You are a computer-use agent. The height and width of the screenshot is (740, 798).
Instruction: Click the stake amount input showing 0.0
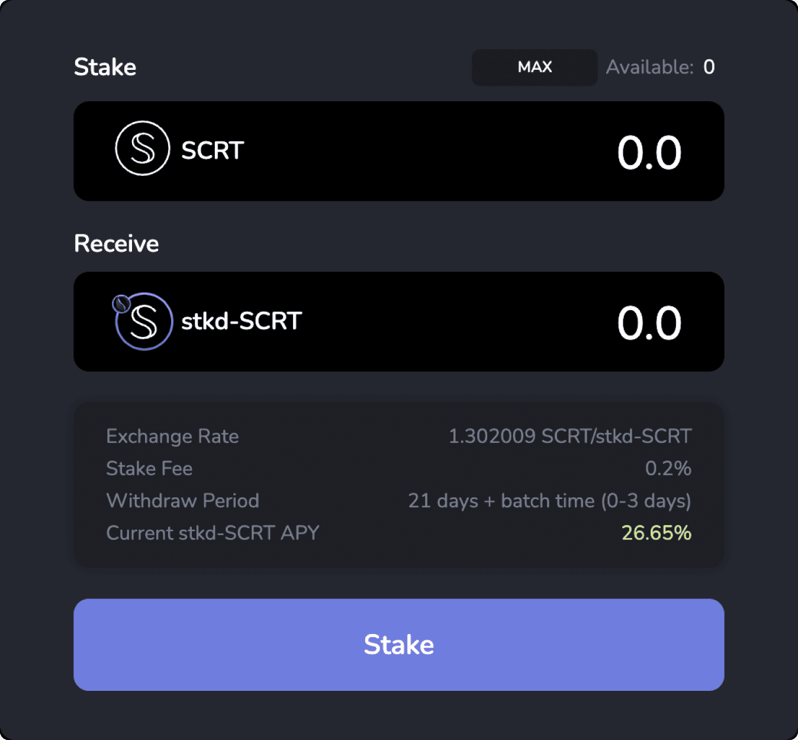(649, 151)
